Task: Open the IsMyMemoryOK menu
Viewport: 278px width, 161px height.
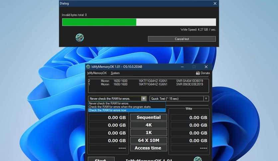Action: 97,73
